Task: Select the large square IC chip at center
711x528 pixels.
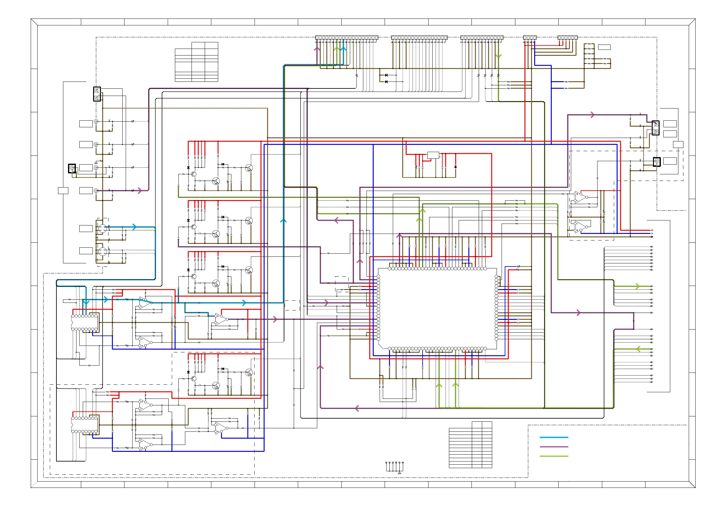Action: pyautogui.click(x=437, y=309)
